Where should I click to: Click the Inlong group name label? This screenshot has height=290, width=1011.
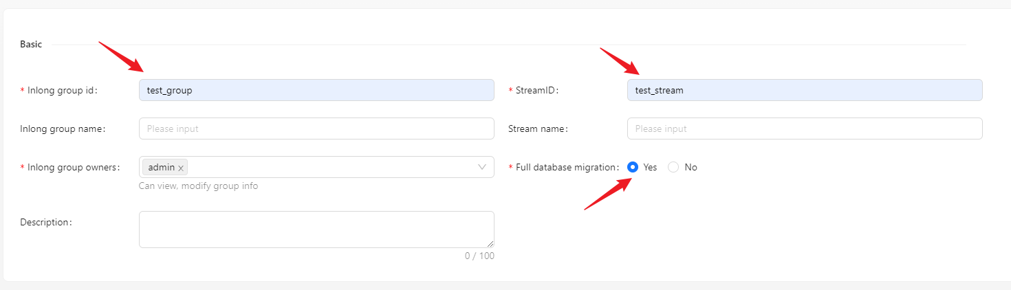(x=63, y=129)
